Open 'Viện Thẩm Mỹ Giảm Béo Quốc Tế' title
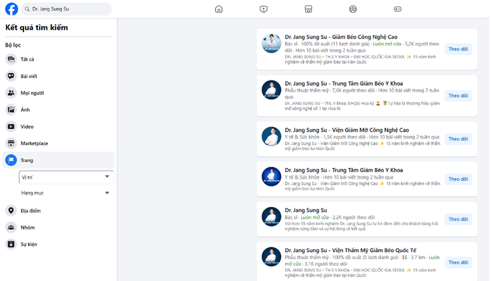The height and width of the screenshot is (281, 491). click(x=350, y=250)
